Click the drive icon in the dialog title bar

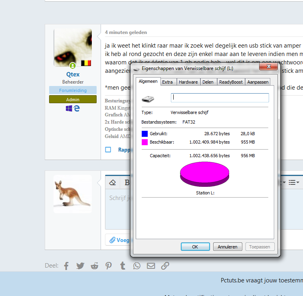tap(137, 69)
